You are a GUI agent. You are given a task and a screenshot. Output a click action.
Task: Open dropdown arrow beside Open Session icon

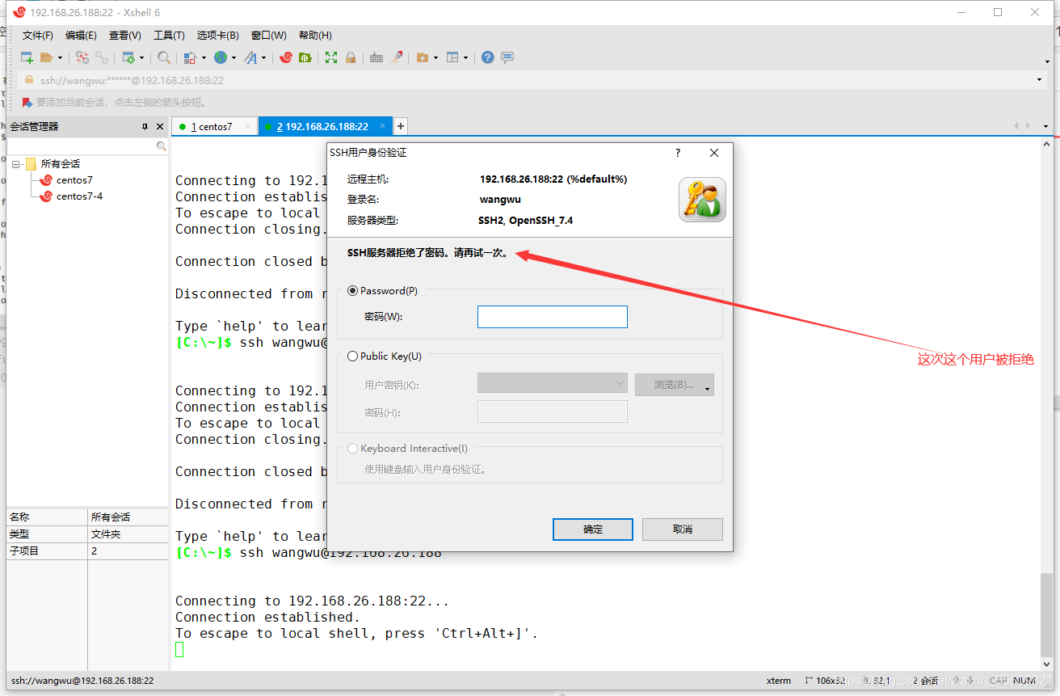[x=60, y=57]
